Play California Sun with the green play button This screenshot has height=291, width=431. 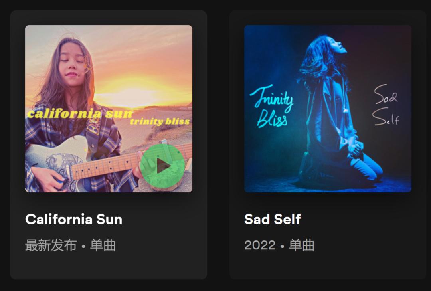pos(162,166)
